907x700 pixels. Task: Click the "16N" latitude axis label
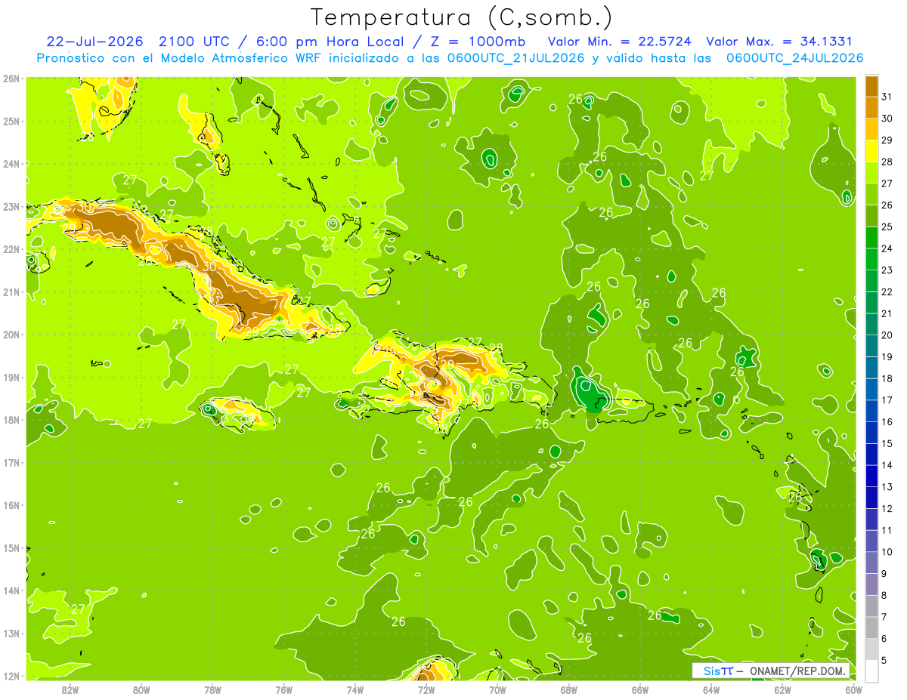[11, 505]
